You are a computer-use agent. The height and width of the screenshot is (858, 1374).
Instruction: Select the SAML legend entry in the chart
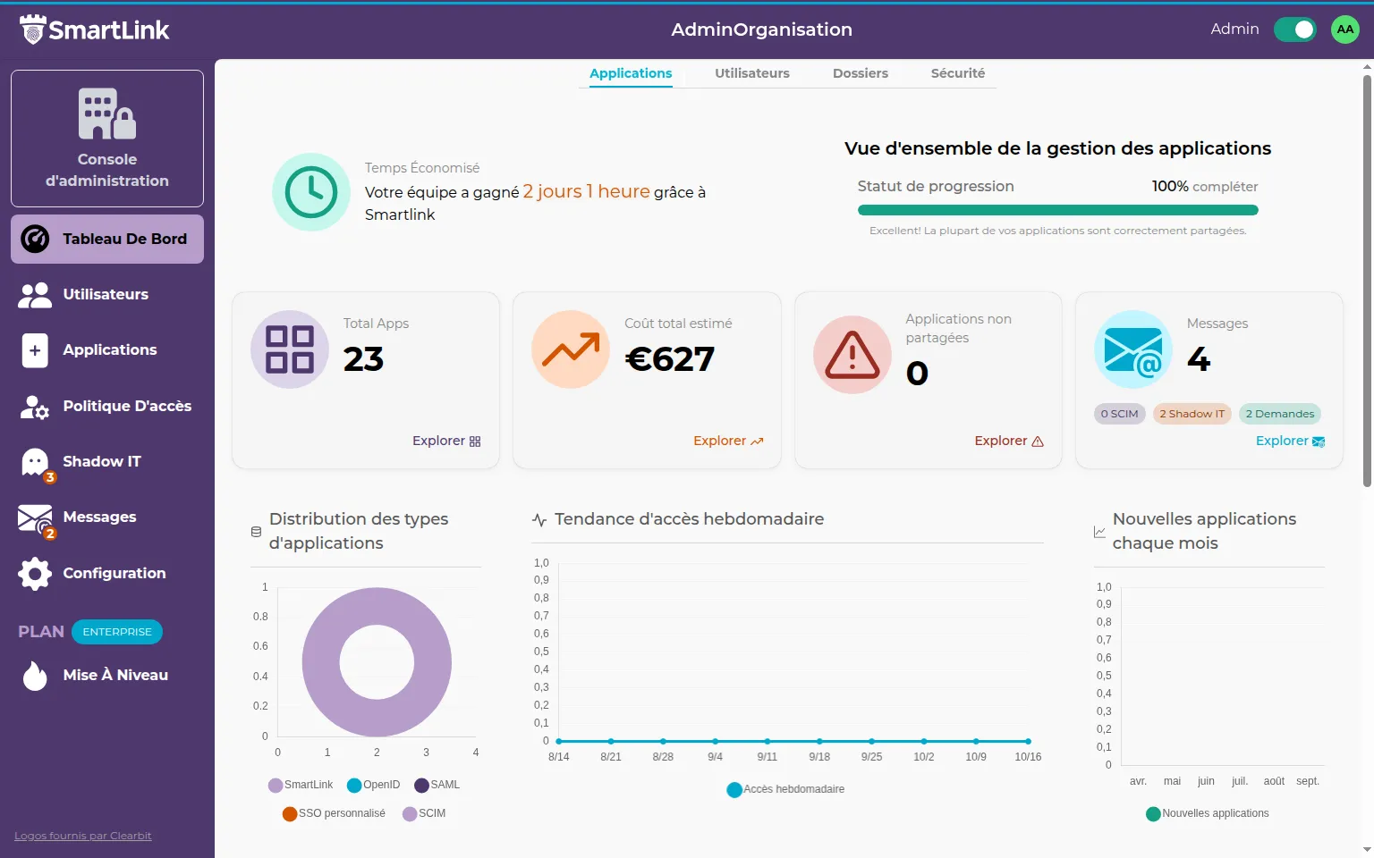(x=437, y=785)
